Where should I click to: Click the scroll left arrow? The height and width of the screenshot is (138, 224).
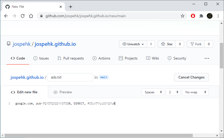pos(2,135)
